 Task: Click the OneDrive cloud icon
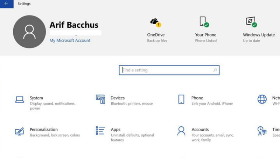point(156,22)
